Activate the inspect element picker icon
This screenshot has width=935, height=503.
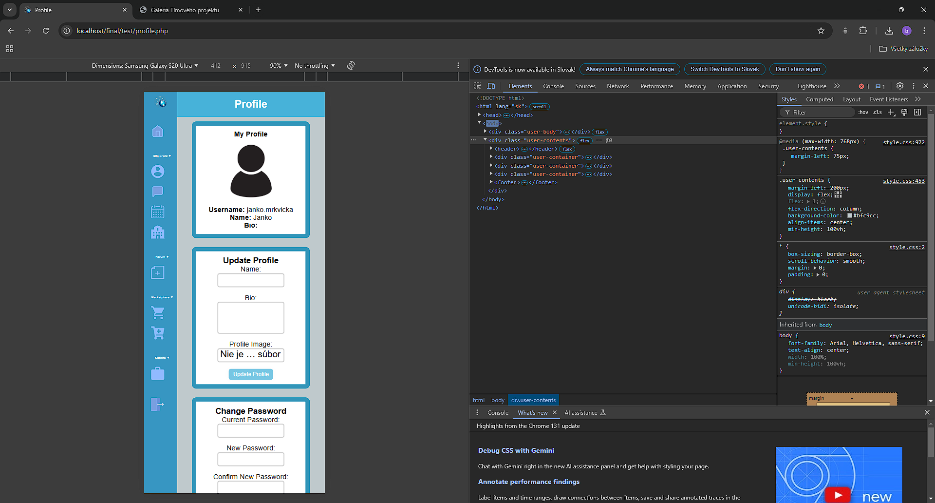477,86
